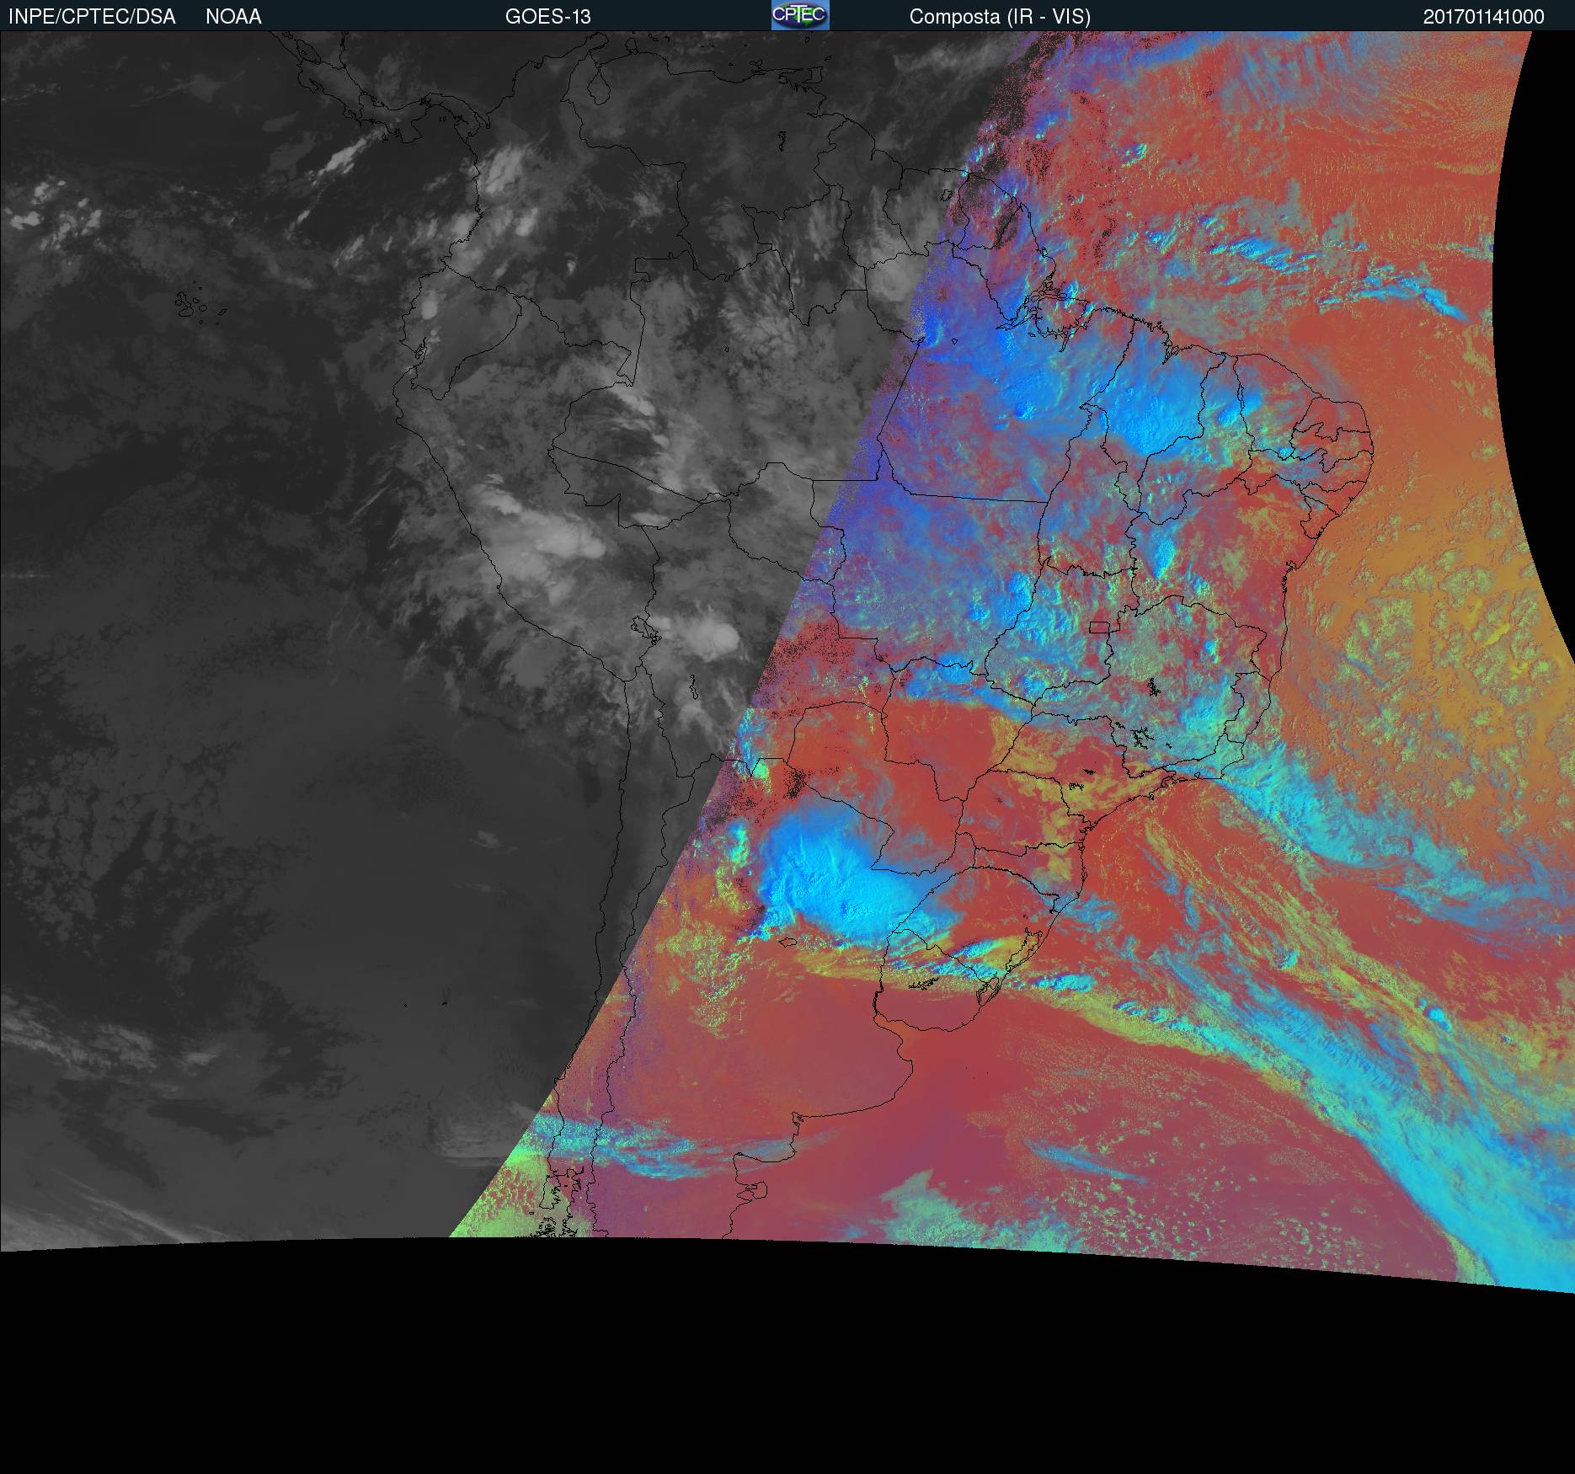Select the GOES-13 satellite label
Screen dimensions: 1575x1474
547,17
